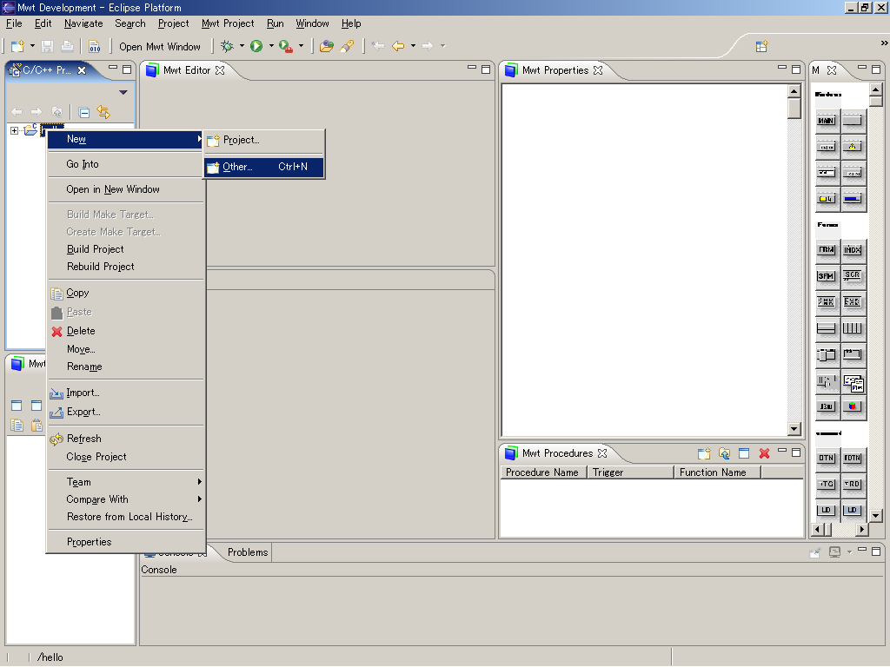
Task: Click the RD radio palette icon
Action: 853,484
